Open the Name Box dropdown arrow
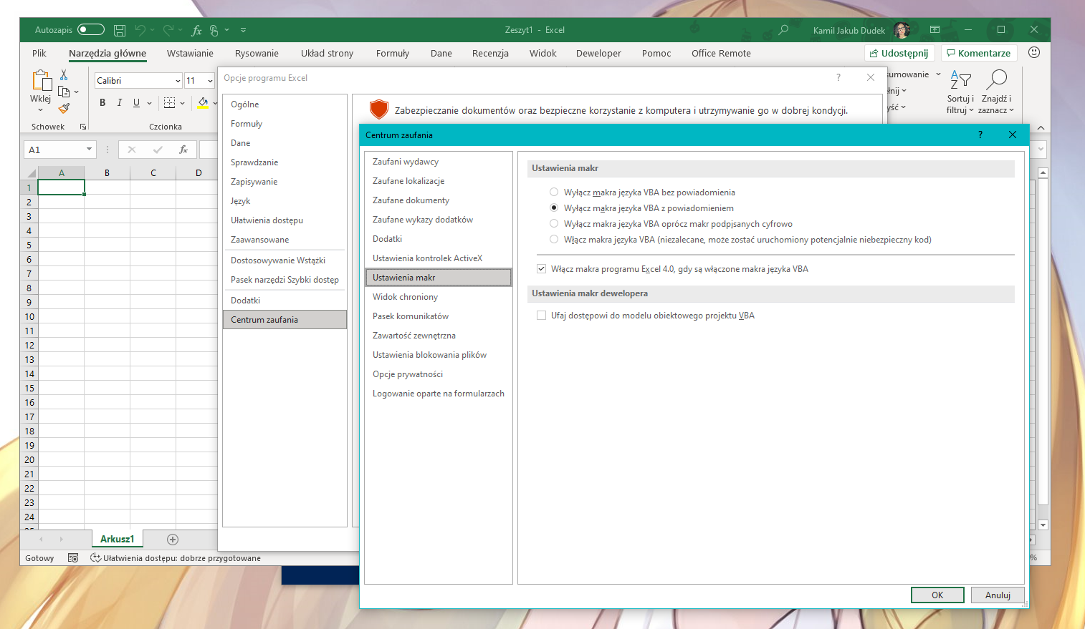 89,150
